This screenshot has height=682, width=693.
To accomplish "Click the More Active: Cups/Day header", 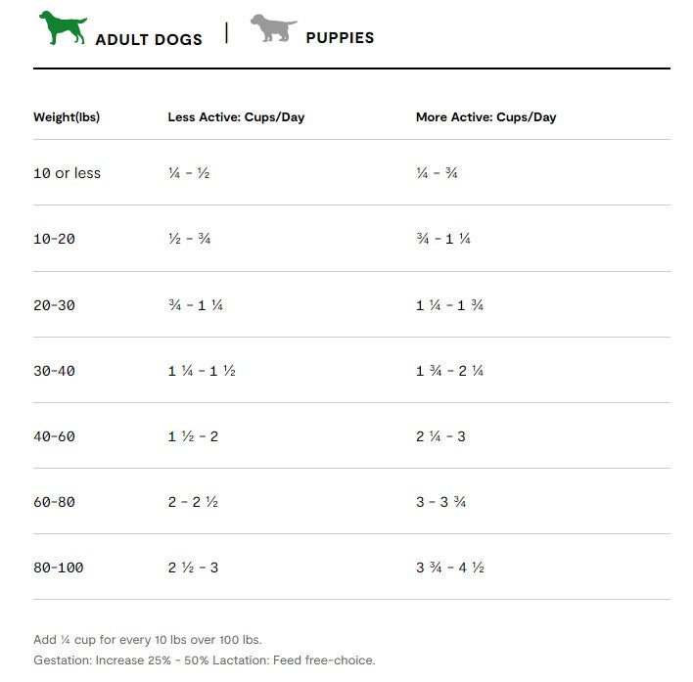I will pos(485,117).
